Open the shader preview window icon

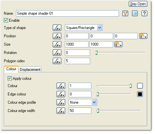[135, 13]
